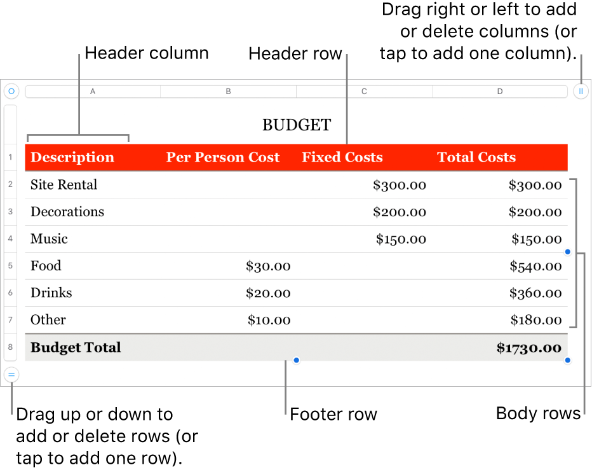592x472 pixels.
Task: Select row 5 number tab
Action: coord(11,266)
